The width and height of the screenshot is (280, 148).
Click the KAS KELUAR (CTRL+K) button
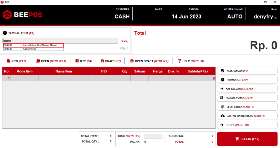point(247,89)
